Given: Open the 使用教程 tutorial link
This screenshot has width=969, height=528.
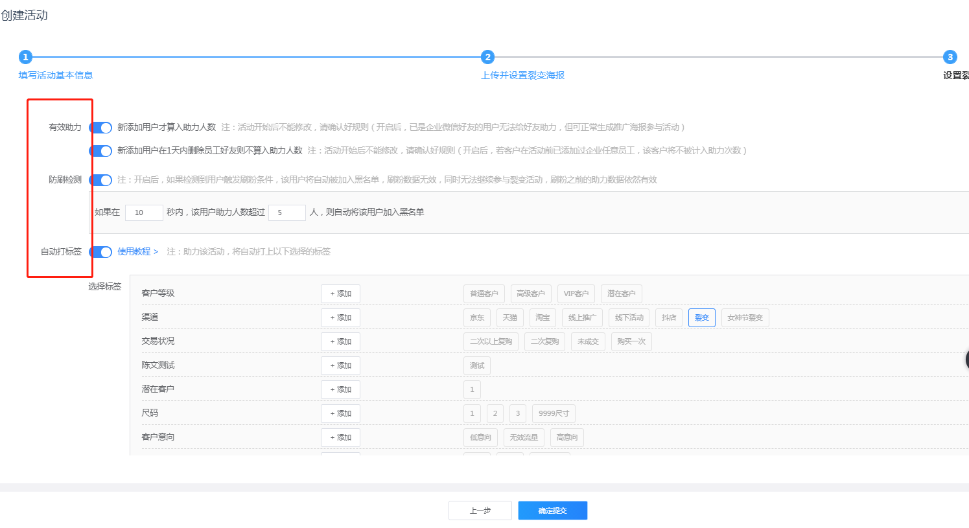Looking at the screenshot, I should pyautogui.click(x=137, y=252).
